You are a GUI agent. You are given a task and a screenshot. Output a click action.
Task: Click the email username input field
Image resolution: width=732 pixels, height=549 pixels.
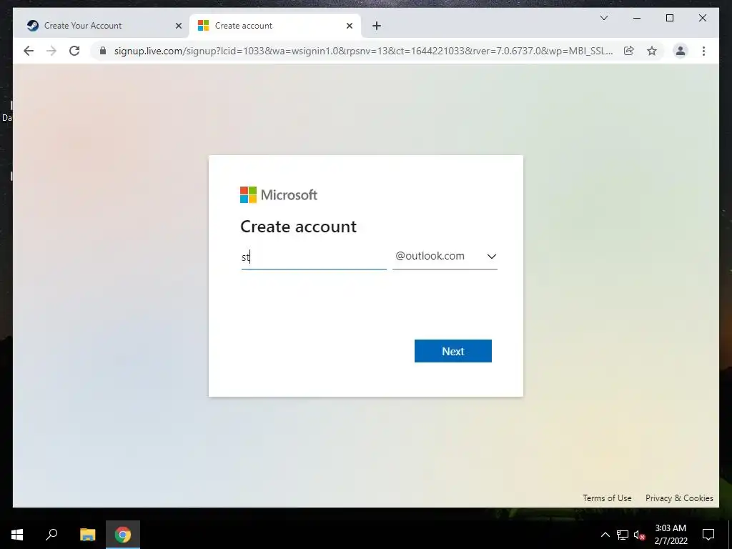click(314, 257)
